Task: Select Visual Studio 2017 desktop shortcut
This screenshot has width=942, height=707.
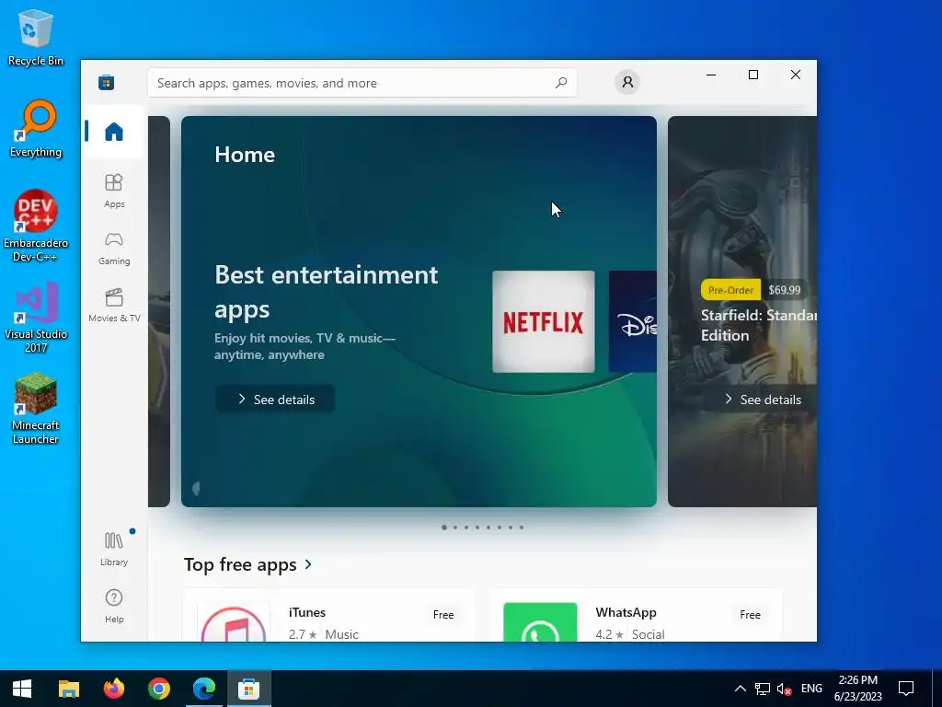Action: pos(36,318)
